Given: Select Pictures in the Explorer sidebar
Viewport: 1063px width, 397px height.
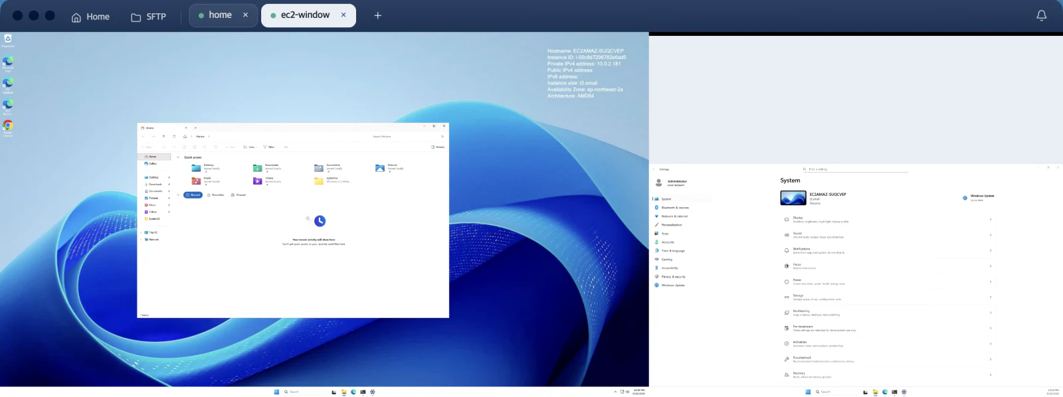Looking at the screenshot, I should click(153, 198).
